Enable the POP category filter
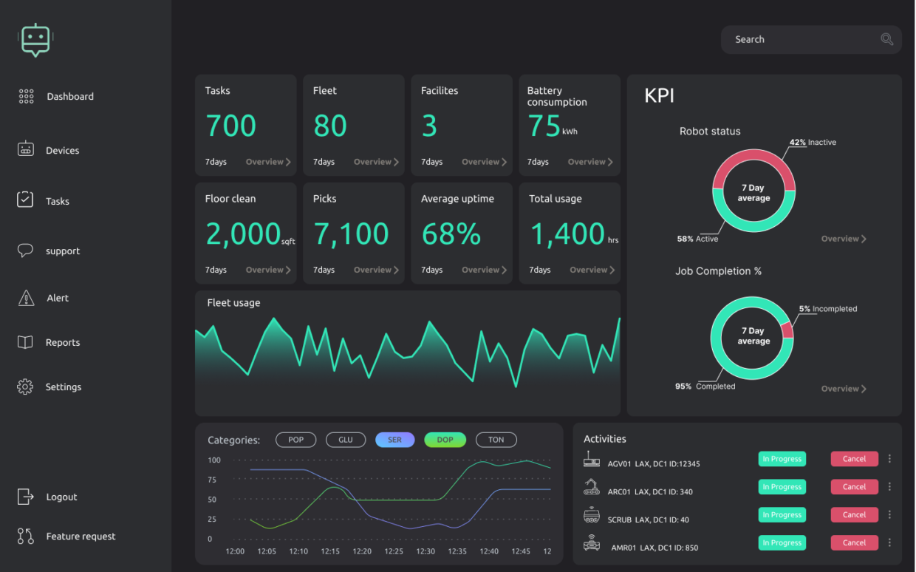The width and height of the screenshot is (916, 572). pos(295,440)
